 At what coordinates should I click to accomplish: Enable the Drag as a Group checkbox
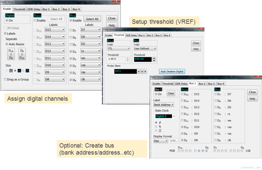[5, 79]
